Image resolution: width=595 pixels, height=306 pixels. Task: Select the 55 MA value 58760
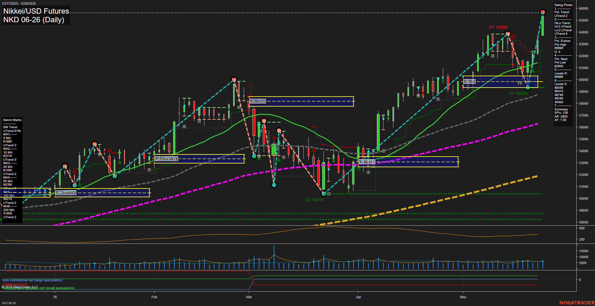7,185
